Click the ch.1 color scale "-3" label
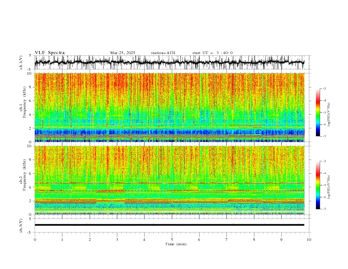Image resolution: width=348 pixels, height=269 pixels. [324, 88]
